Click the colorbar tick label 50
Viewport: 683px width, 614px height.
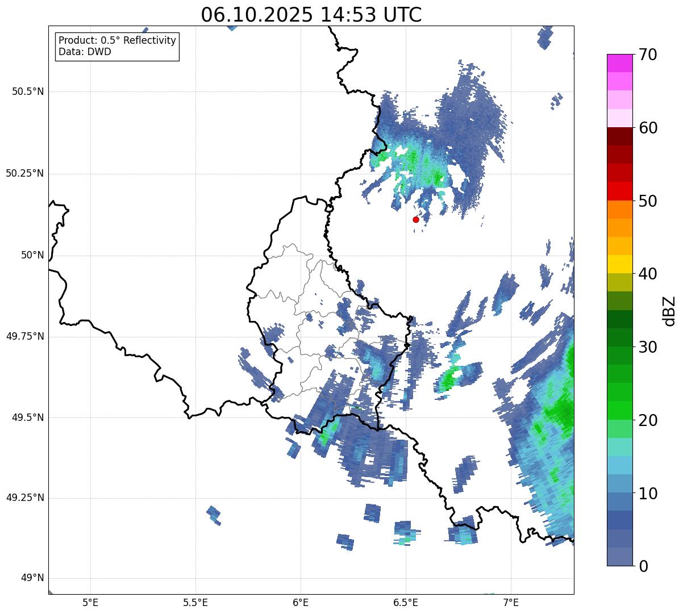[x=648, y=201]
